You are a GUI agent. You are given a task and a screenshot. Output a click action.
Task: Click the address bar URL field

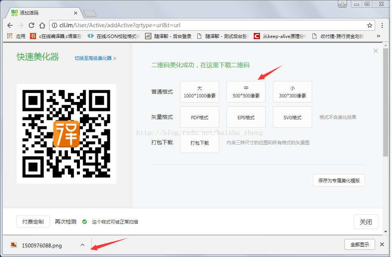click(212, 25)
